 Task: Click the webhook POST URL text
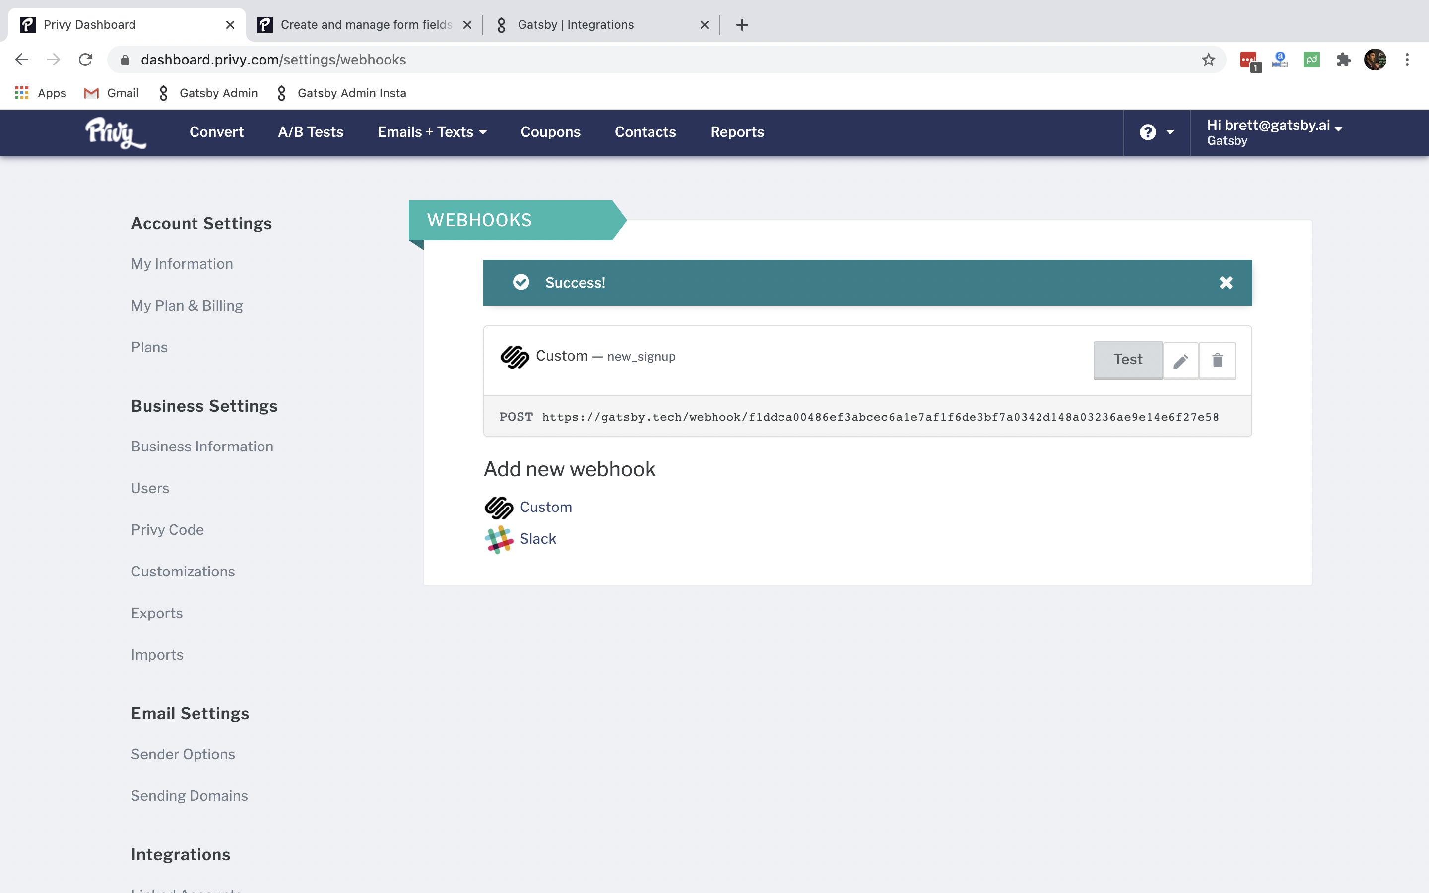tap(880, 417)
